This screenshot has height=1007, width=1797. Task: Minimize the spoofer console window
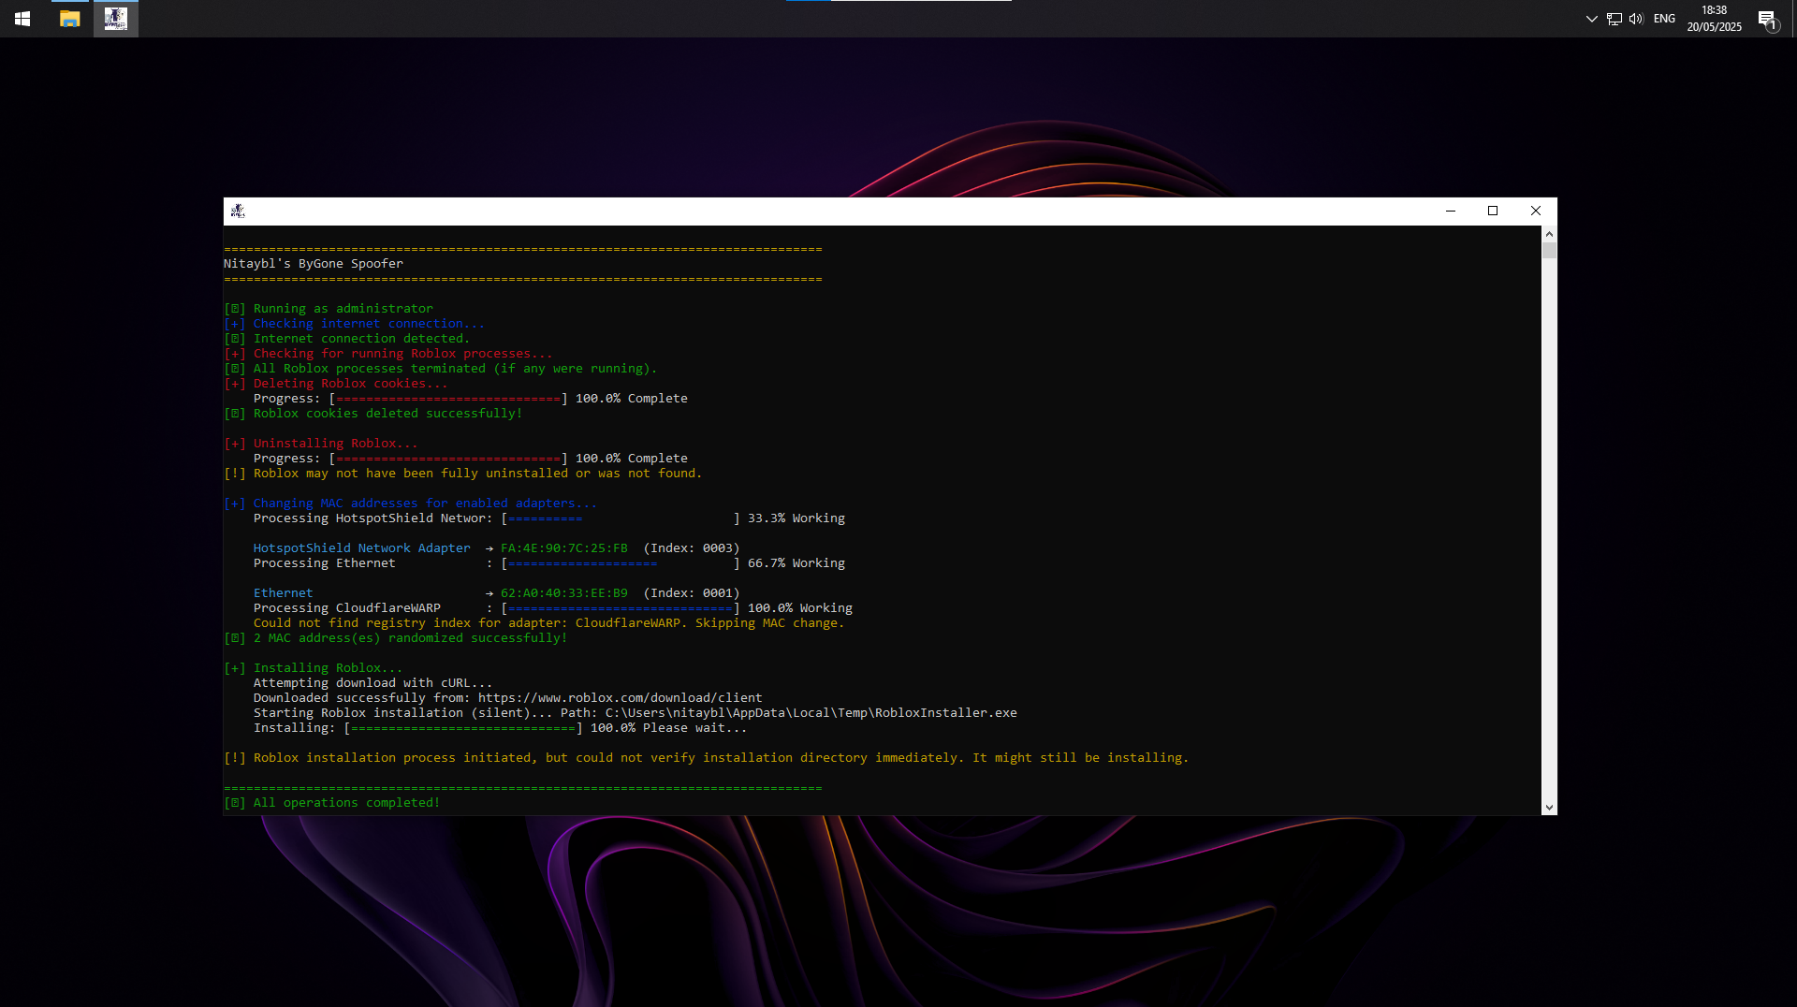[x=1451, y=212]
